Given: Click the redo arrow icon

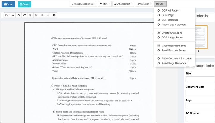Looking at the screenshot, I should pos(24,15).
